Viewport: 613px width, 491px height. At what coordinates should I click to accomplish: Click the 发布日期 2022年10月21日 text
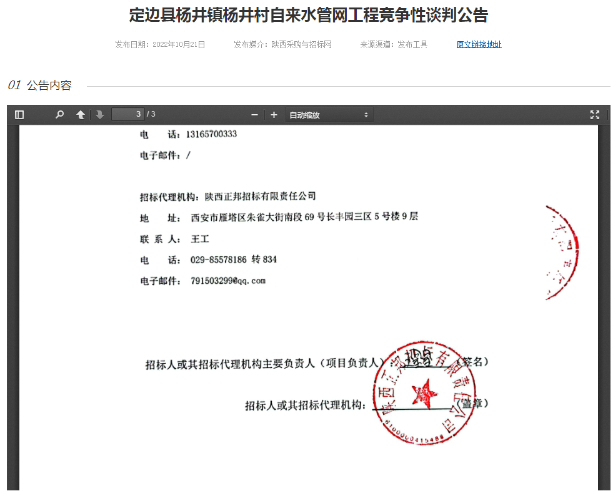click(x=160, y=44)
